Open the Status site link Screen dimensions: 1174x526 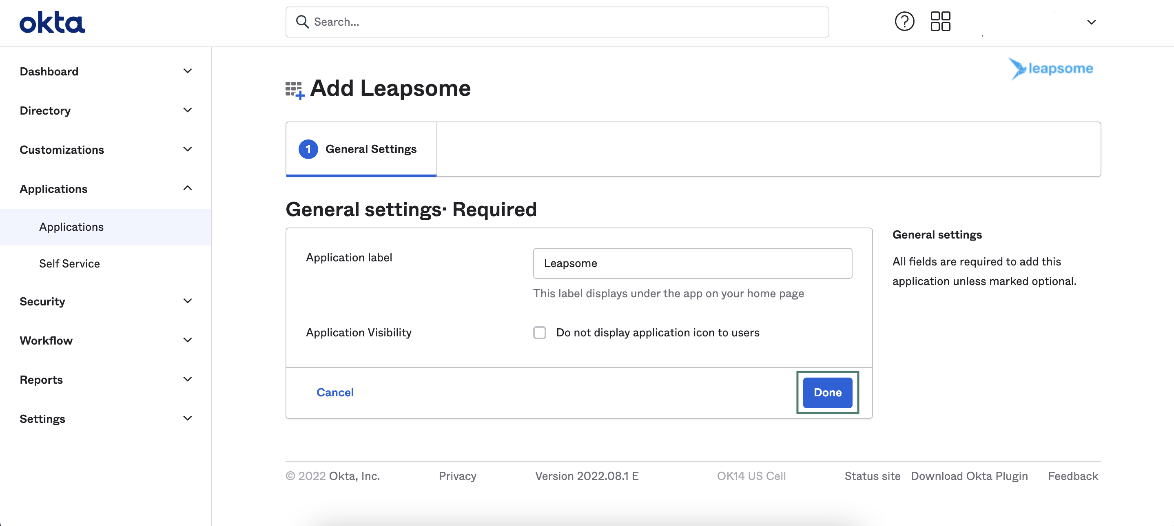[872, 476]
